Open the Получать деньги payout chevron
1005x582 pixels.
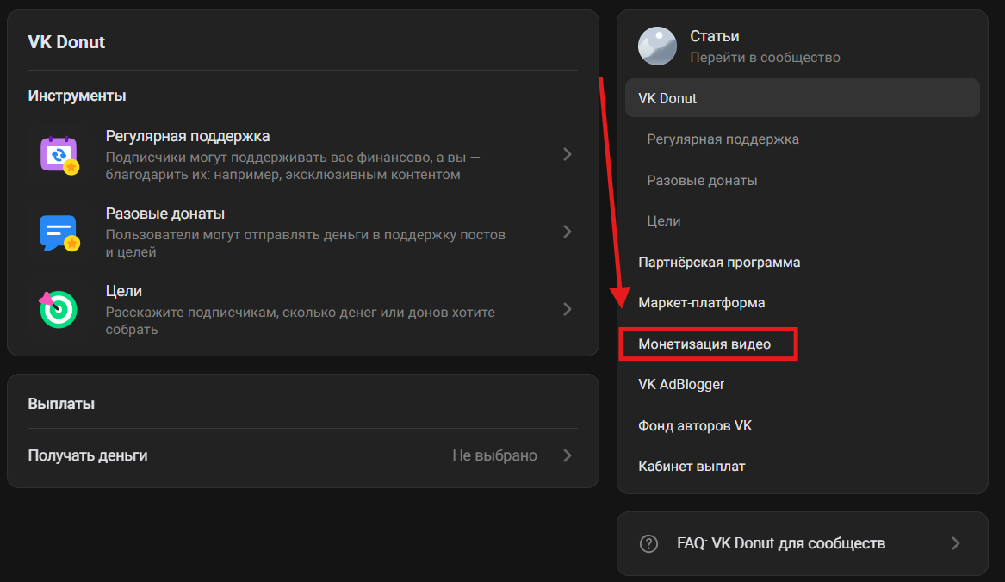[x=567, y=455]
